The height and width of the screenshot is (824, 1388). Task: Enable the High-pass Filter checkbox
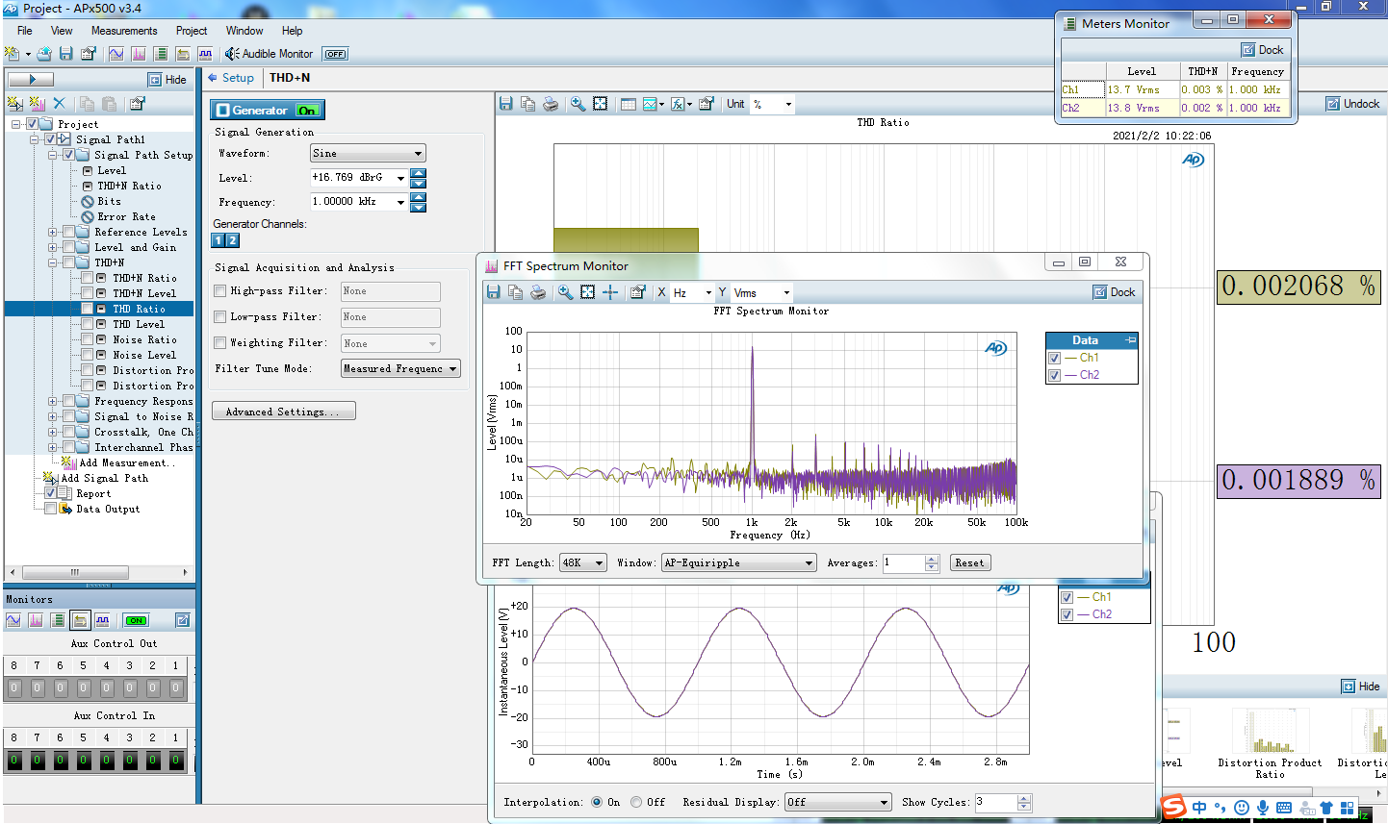pos(219,290)
